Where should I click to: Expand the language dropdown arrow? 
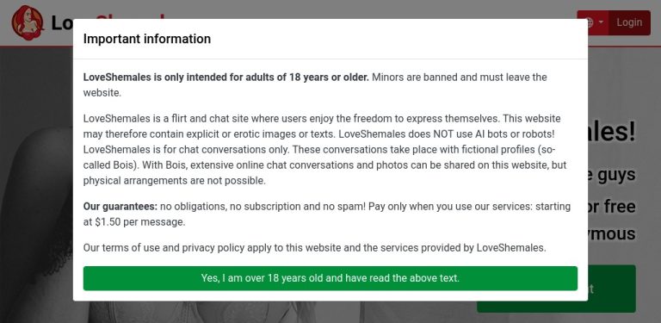601,22
